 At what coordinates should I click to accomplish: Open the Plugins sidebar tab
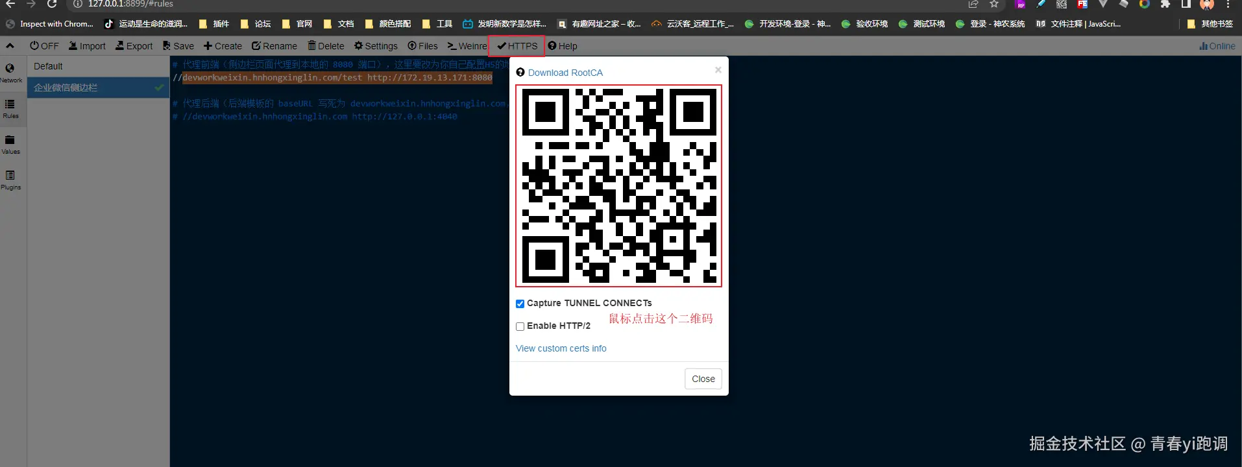click(10, 180)
